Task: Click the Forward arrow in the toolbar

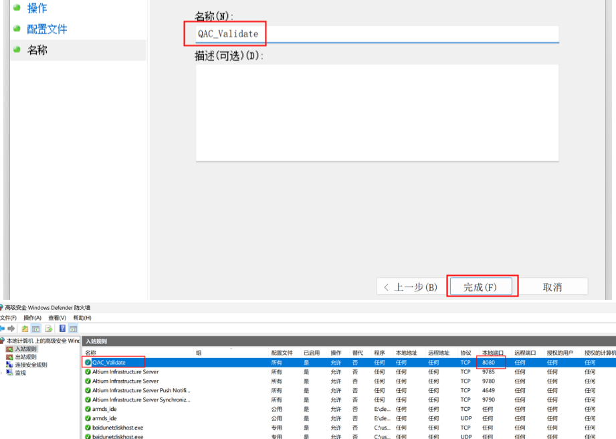Action: 11,329
